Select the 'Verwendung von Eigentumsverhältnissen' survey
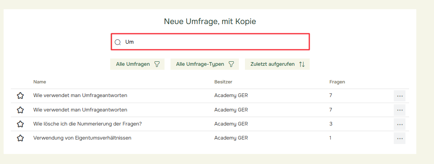Image resolution: width=434 pixels, height=164 pixels. click(x=82, y=138)
